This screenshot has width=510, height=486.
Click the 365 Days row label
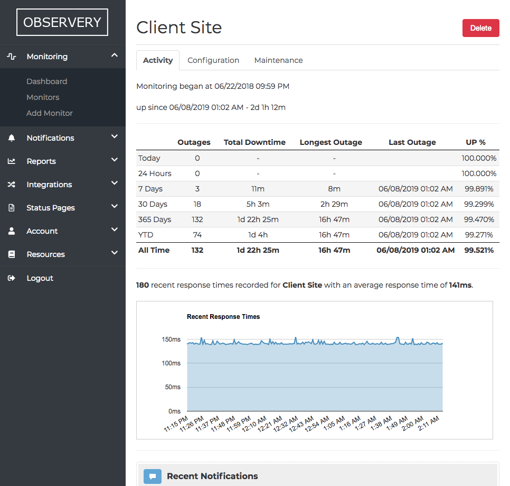(155, 219)
